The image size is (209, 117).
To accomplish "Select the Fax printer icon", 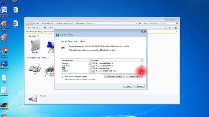I will [x=35, y=69].
